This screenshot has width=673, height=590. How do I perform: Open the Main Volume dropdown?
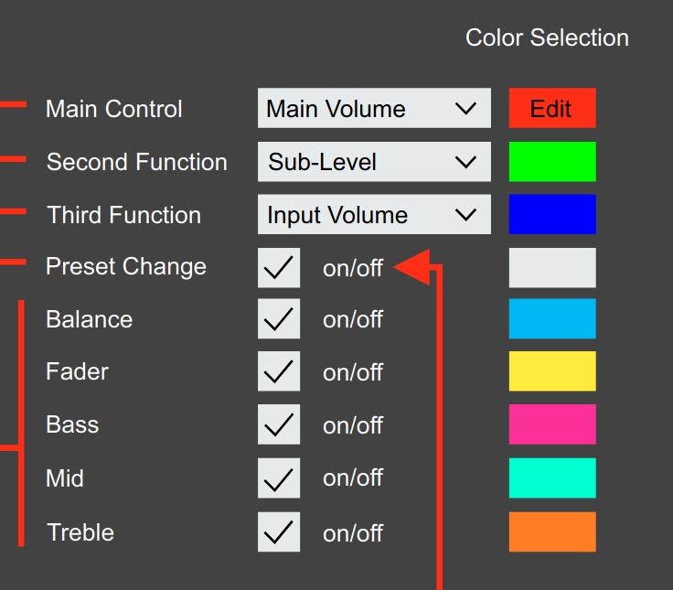373,108
